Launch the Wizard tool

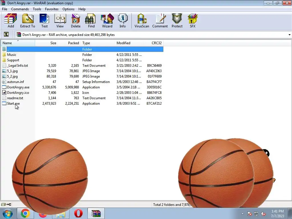107,21
